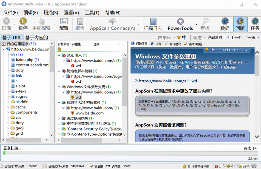Expand 支持不推荐使用的 SSL 版本 group
Viewport: 261px width, 169px height.
tap(59, 124)
